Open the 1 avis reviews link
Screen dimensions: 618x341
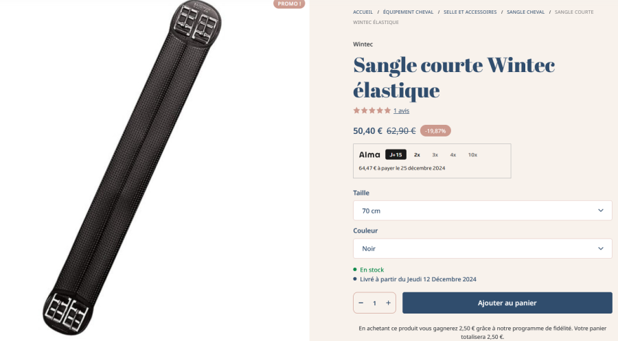401,110
